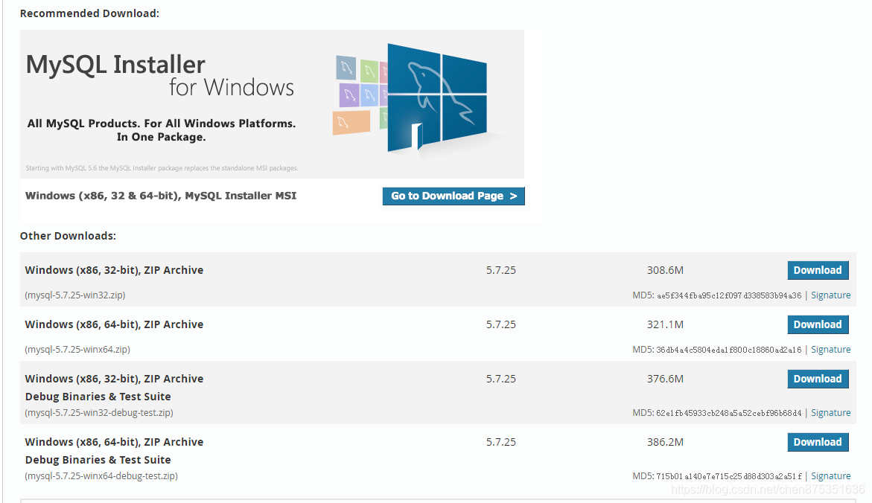The width and height of the screenshot is (872, 503).
Task: Select 5.7.25 version in the 308.6M row
Action: [501, 270]
